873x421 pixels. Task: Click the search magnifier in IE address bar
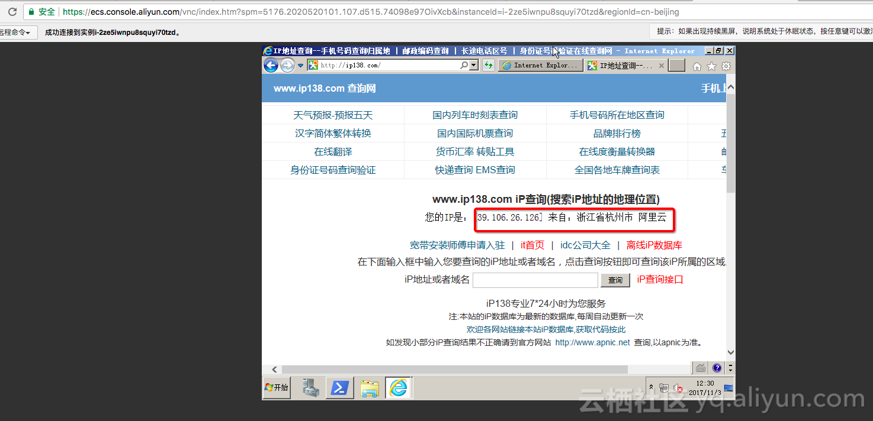(464, 66)
